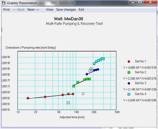
Task: Click the lowest green square data point
Action: (x=74, y=86)
